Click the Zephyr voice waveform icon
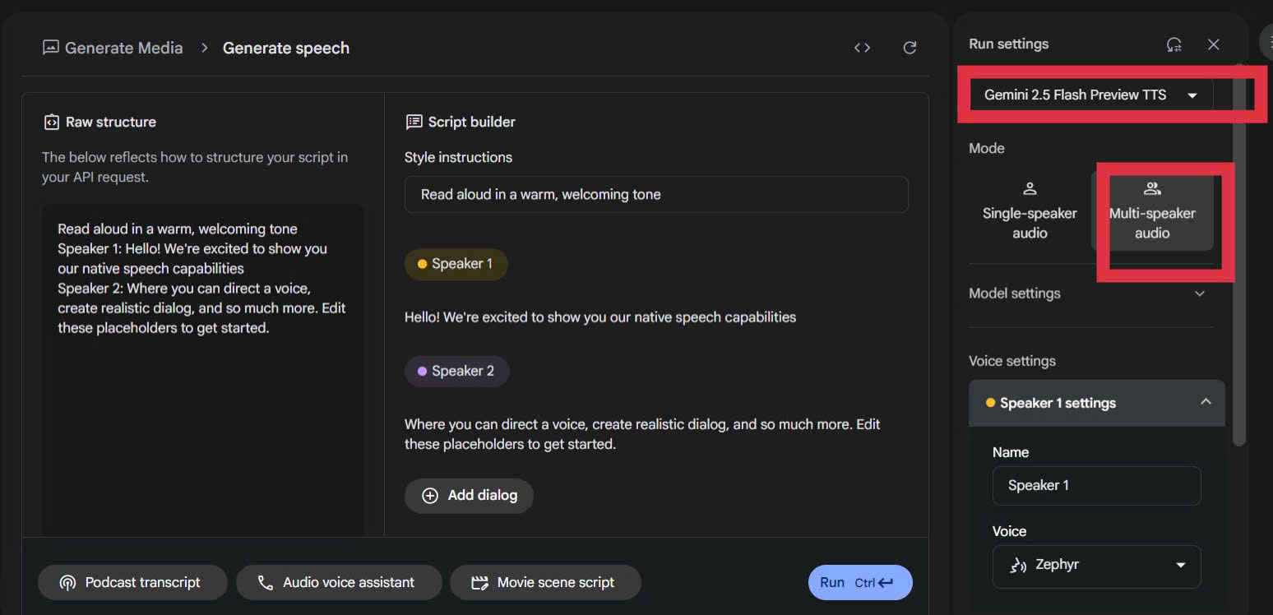 point(1018,565)
